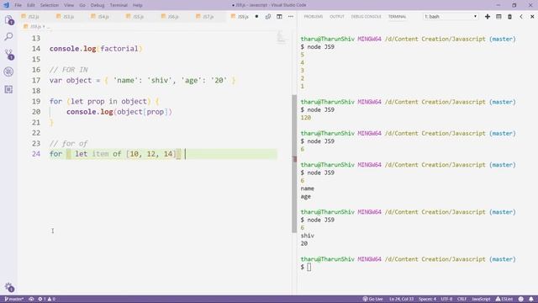Switch to the JS7.js editor tab
The image size is (538, 303).
tap(208, 17)
